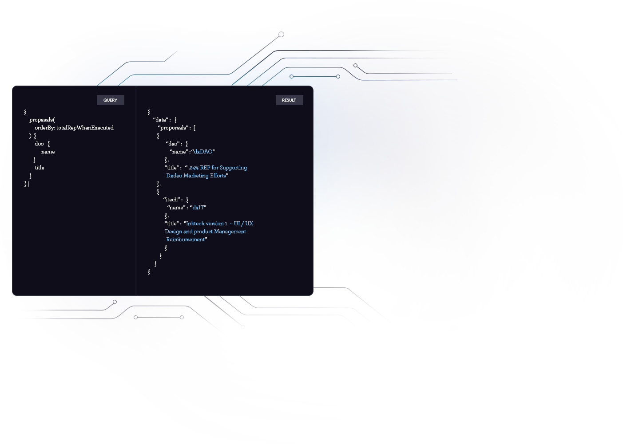Image resolution: width=623 pixels, height=444 pixels.
Task: Click the "proporsals" array key
Action: 174,128
